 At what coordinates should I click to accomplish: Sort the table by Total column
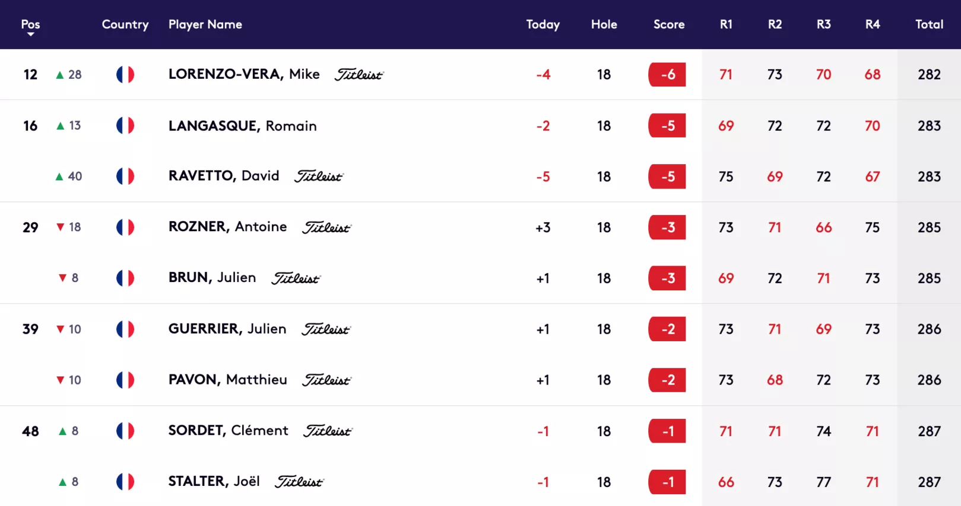point(929,24)
